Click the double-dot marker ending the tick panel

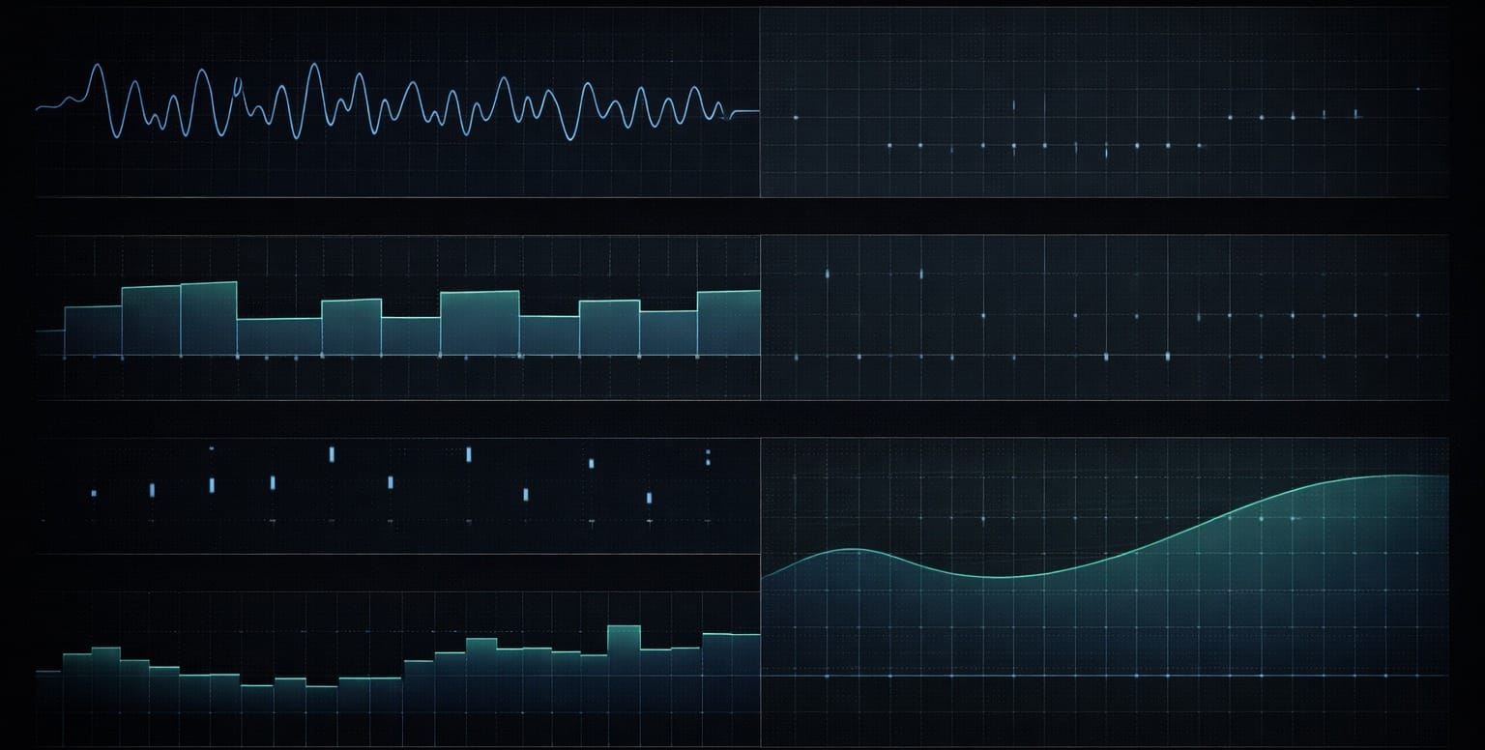708,456
